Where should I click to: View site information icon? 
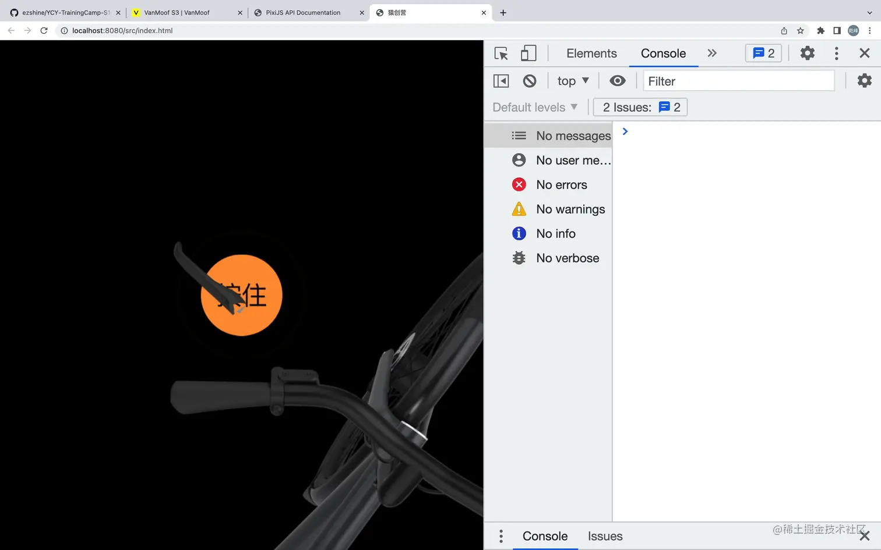pyautogui.click(x=64, y=30)
